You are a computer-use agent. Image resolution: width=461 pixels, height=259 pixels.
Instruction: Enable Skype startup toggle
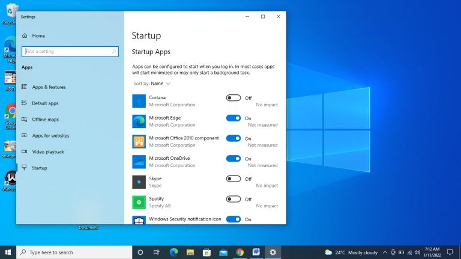tap(234, 178)
